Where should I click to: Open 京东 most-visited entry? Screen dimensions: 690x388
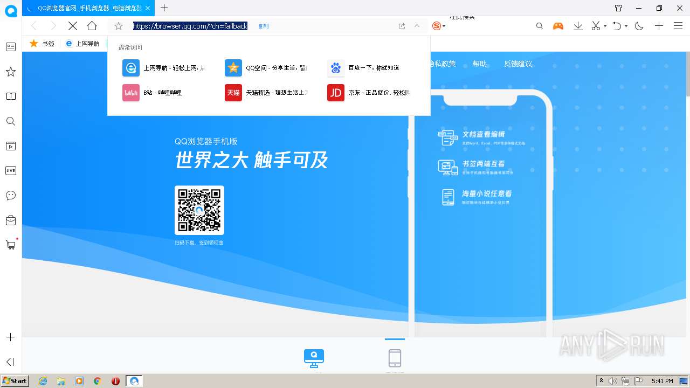[x=369, y=93]
